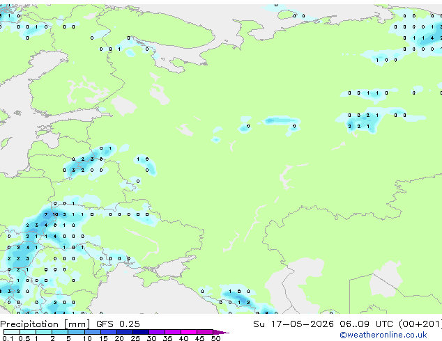The image size is (442, 341).
Task: Click the legend swatch between 45 and 50
Action: click(x=205, y=332)
